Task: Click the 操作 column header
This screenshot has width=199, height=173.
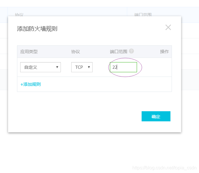Action: (164, 52)
